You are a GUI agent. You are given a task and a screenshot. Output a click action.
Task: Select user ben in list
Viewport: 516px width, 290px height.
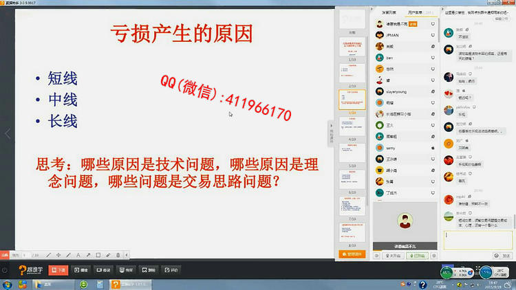pos(405,58)
